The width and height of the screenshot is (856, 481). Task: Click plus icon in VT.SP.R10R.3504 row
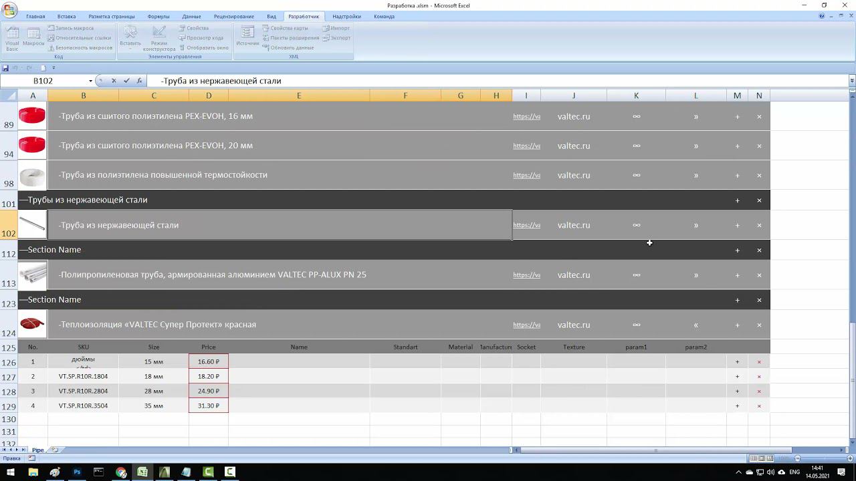737,406
